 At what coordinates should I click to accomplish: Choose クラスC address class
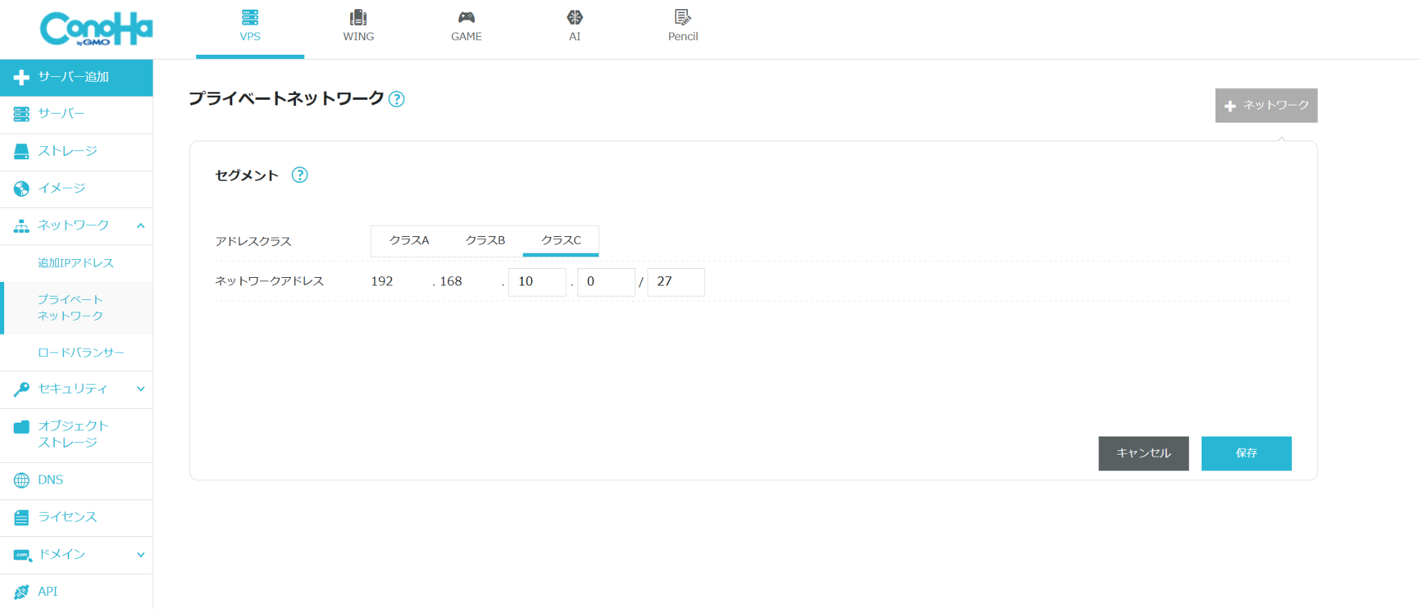click(x=561, y=240)
